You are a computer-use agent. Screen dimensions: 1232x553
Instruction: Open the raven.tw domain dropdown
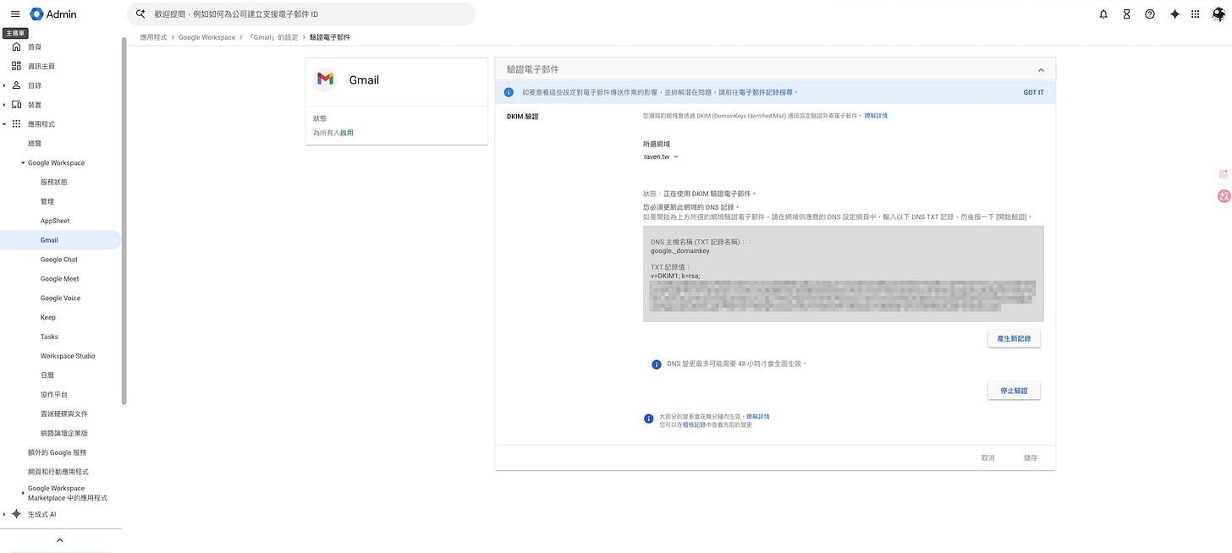pyautogui.click(x=661, y=156)
